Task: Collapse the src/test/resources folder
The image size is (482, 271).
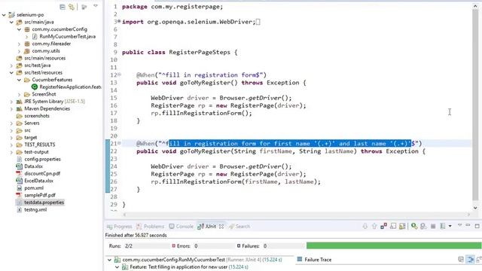Action: coord(11,73)
